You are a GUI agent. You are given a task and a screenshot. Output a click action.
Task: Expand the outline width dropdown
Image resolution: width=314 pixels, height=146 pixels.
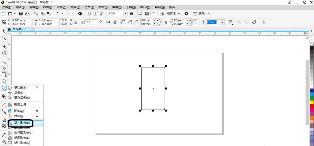[x=223, y=22]
